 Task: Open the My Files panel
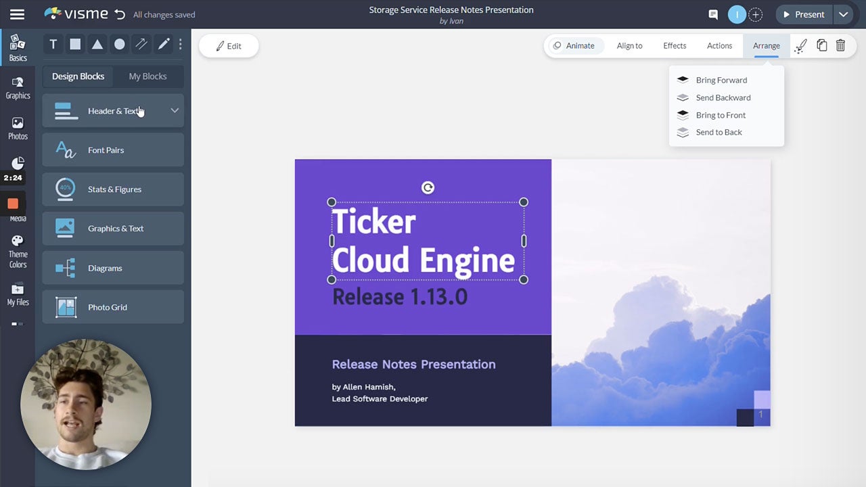pyautogui.click(x=18, y=294)
